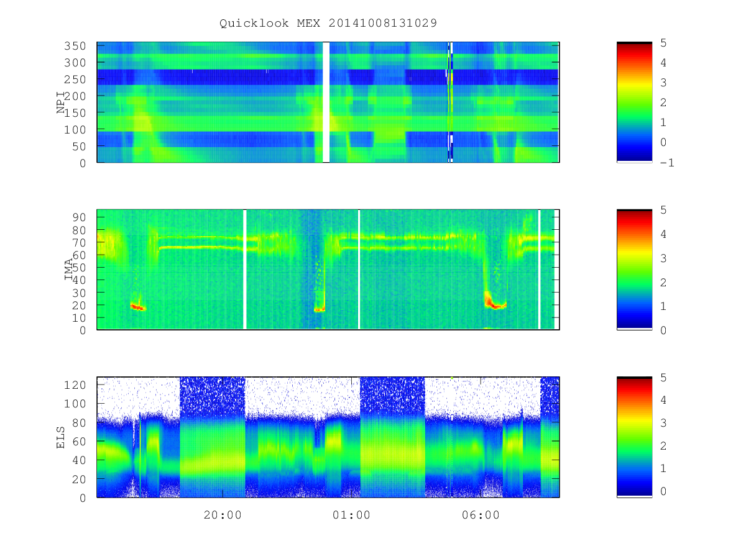Click the NPI axis label
This screenshot has height=559, width=746.
tap(61, 102)
